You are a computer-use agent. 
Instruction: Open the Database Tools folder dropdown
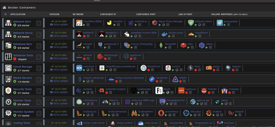click(39, 57)
